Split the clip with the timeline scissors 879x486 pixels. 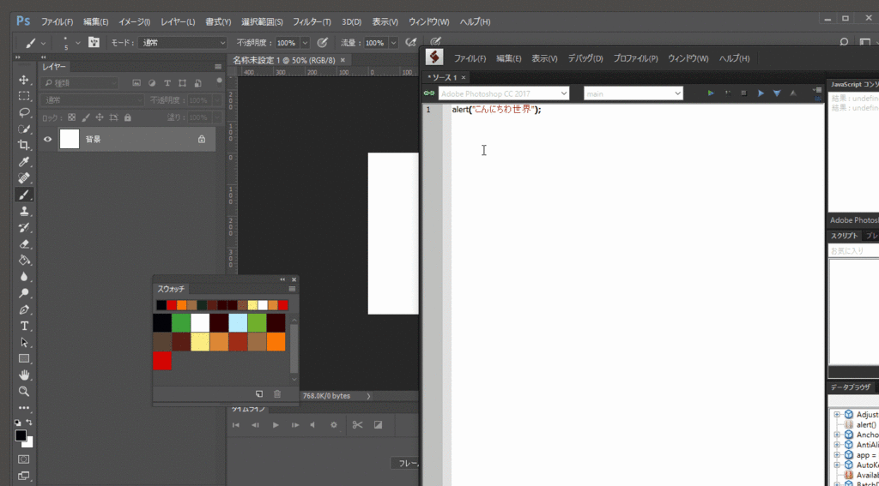pyautogui.click(x=357, y=425)
